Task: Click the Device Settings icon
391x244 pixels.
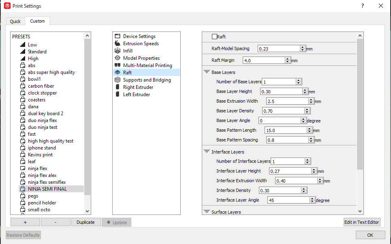Action: tap(118, 36)
